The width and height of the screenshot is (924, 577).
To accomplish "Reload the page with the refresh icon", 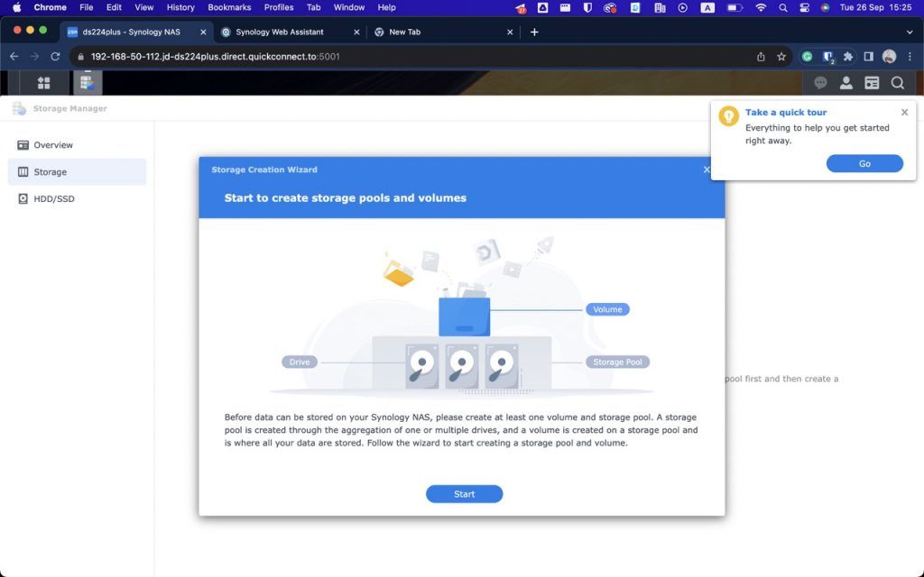I will [55, 57].
